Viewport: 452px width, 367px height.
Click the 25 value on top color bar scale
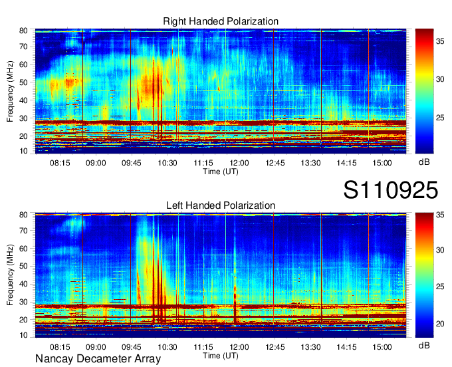coord(440,118)
